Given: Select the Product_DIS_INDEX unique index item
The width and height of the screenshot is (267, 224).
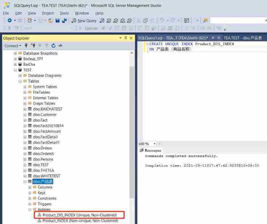Looking at the screenshot, I should (80, 215).
